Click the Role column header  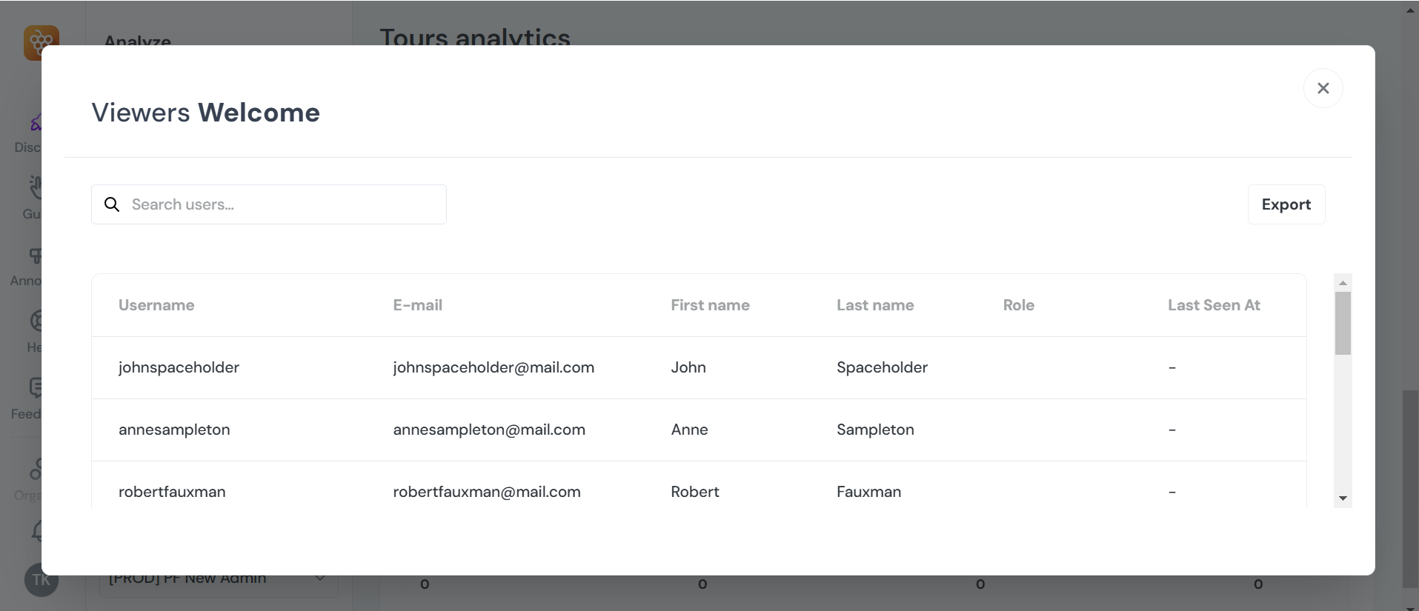tap(1018, 305)
